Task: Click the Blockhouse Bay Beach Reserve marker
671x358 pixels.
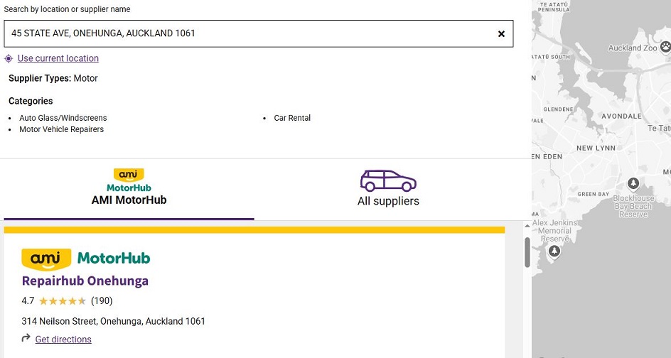Action: pos(633,185)
